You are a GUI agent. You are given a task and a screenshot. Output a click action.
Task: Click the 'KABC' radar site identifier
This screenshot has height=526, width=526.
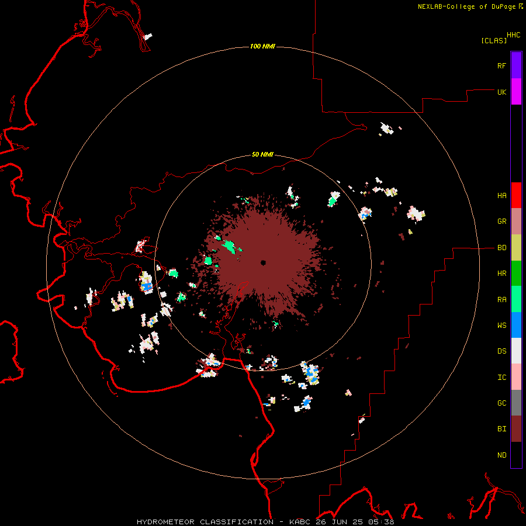pyautogui.click(x=299, y=522)
